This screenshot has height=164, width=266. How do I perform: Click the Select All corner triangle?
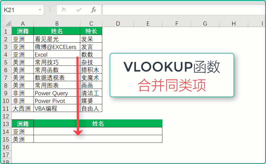pyautogui.click(x=8, y=23)
